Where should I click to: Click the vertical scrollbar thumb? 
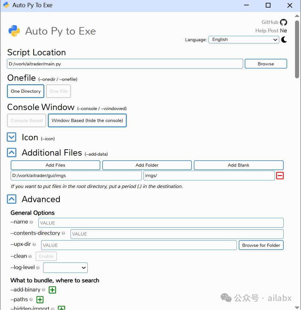point(297,49)
